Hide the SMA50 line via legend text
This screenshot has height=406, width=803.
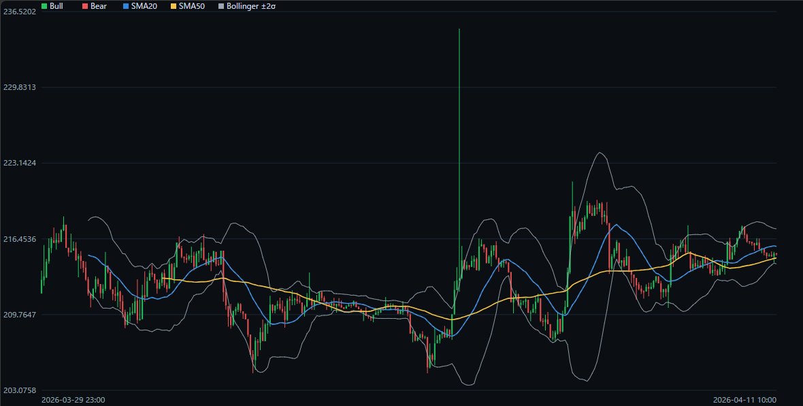click(x=191, y=5)
